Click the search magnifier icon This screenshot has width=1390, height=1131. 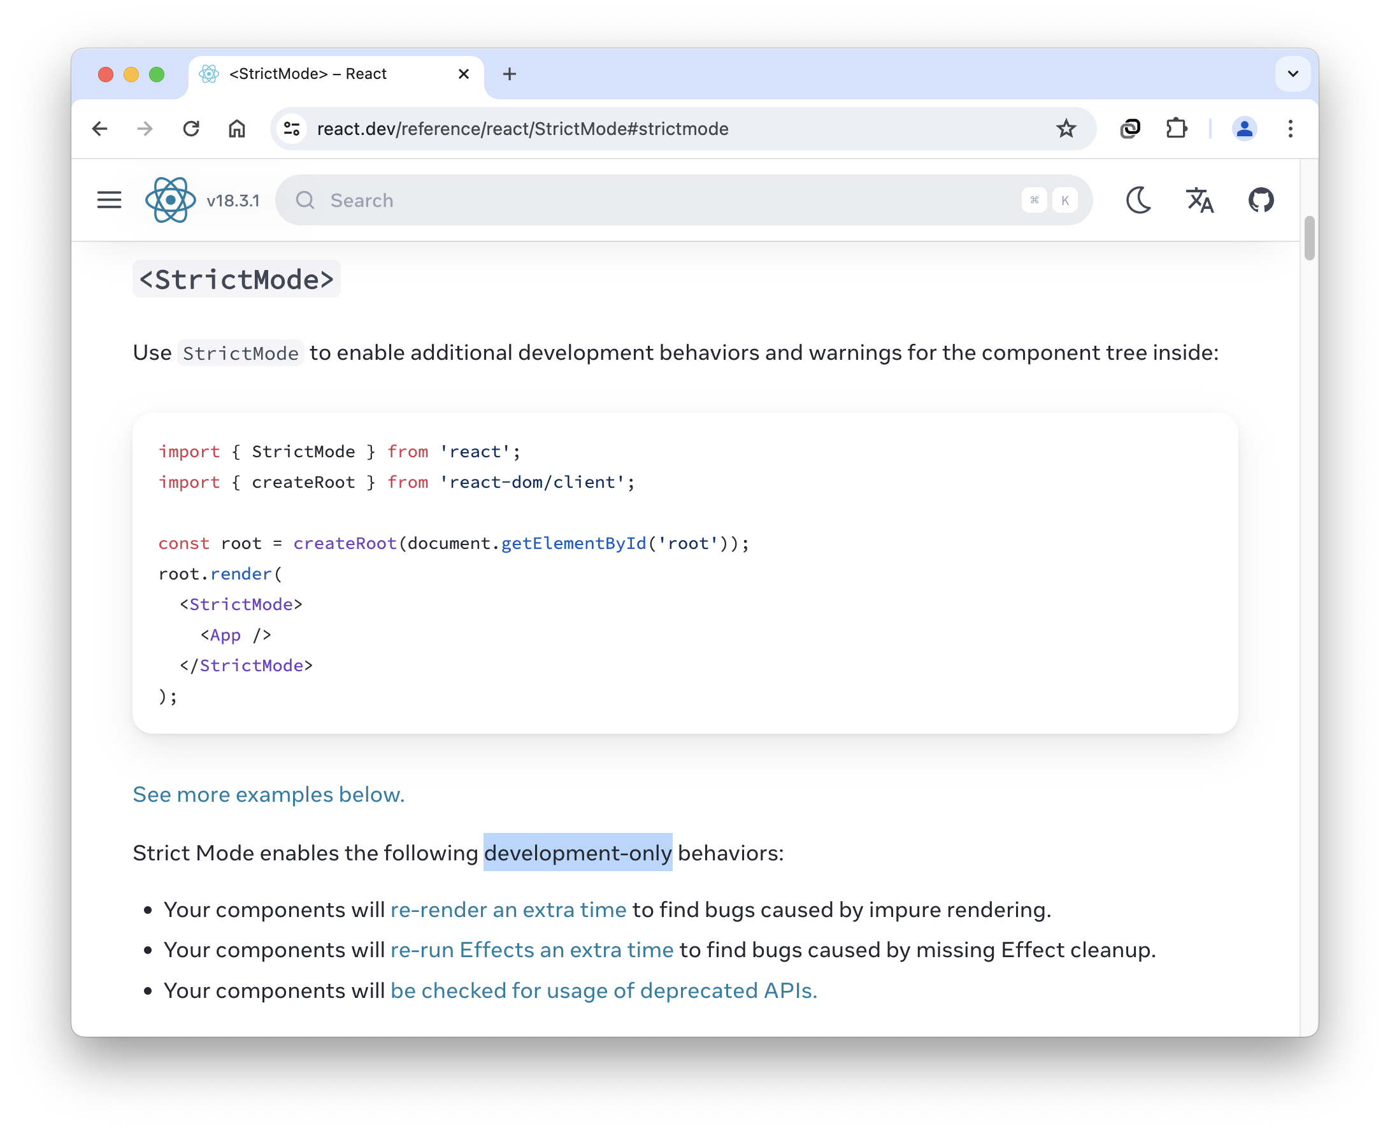(x=305, y=200)
